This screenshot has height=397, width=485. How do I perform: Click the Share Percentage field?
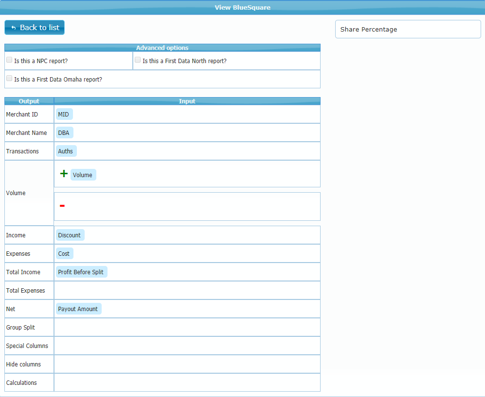click(408, 29)
